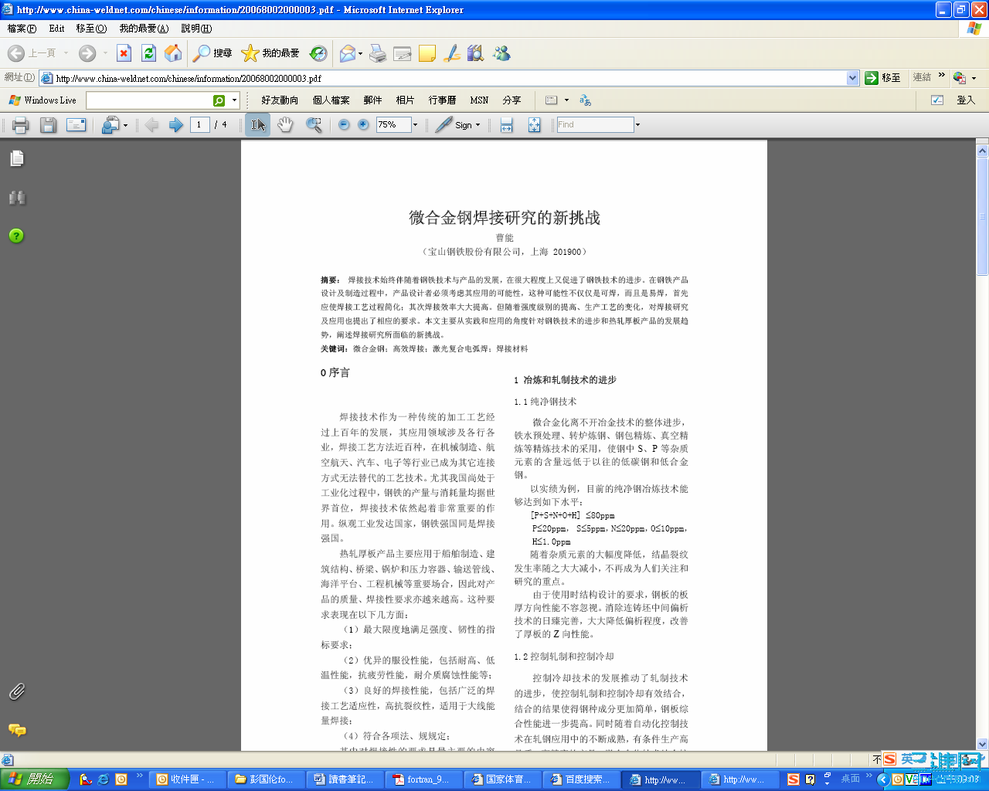Click 個人檔案 in Windows Live toolbar
Image resolution: width=989 pixels, height=791 pixels.
click(x=331, y=100)
